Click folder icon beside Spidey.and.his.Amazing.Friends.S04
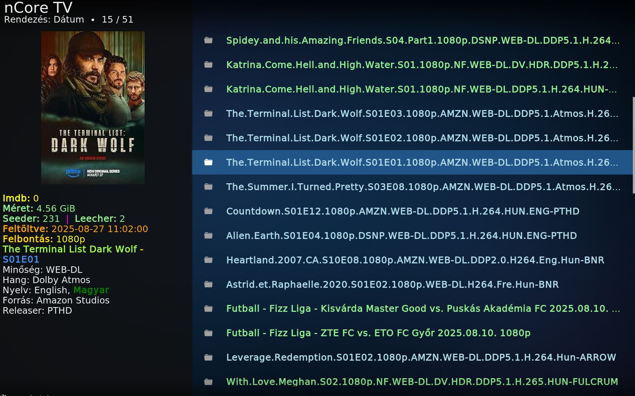 click(x=208, y=40)
